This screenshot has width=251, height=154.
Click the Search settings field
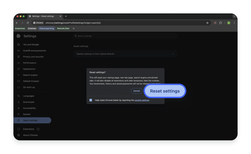[x=125, y=36]
